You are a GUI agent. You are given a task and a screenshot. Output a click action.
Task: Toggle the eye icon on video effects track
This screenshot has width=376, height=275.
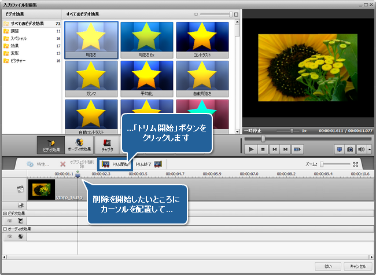click(x=10, y=221)
